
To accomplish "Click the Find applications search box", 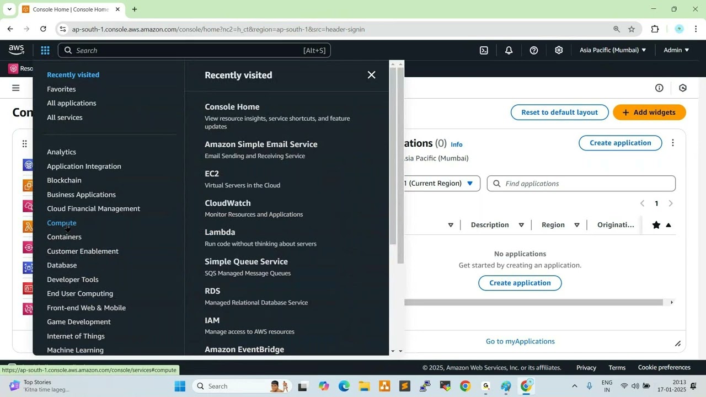I will (x=581, y=184).
